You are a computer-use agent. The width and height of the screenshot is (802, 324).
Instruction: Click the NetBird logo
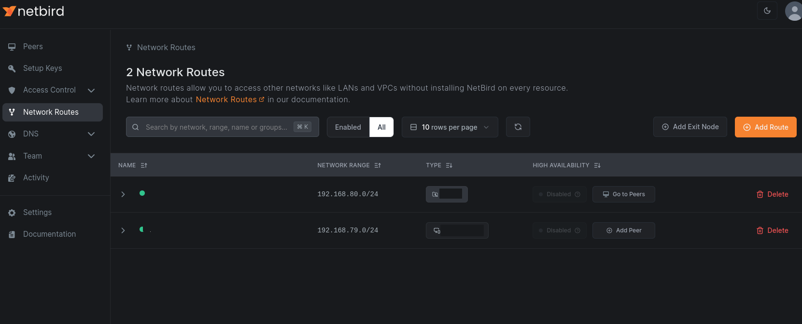[34, 11]
